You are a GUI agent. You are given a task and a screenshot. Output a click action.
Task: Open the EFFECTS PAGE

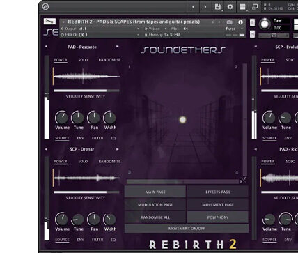pos(218,192)
